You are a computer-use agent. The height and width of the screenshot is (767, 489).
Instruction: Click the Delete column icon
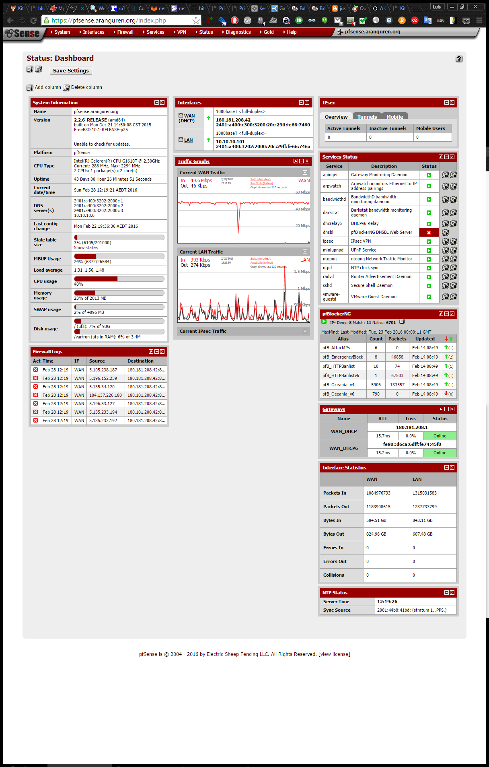coord(66,88)
